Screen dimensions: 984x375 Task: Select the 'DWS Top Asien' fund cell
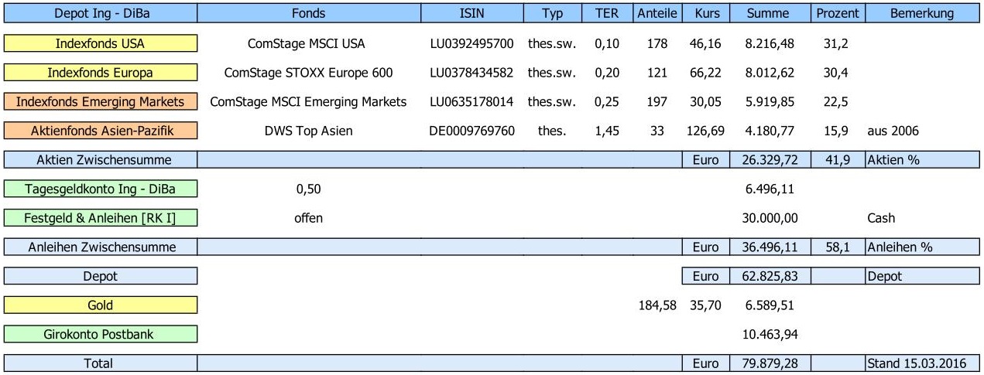pos(308,131)
